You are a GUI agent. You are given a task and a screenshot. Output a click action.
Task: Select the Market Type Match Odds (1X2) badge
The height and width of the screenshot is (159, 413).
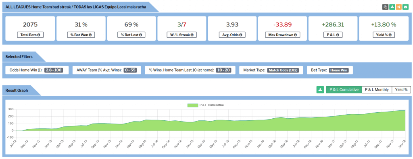pyautogui.click(x=283, y=70)
